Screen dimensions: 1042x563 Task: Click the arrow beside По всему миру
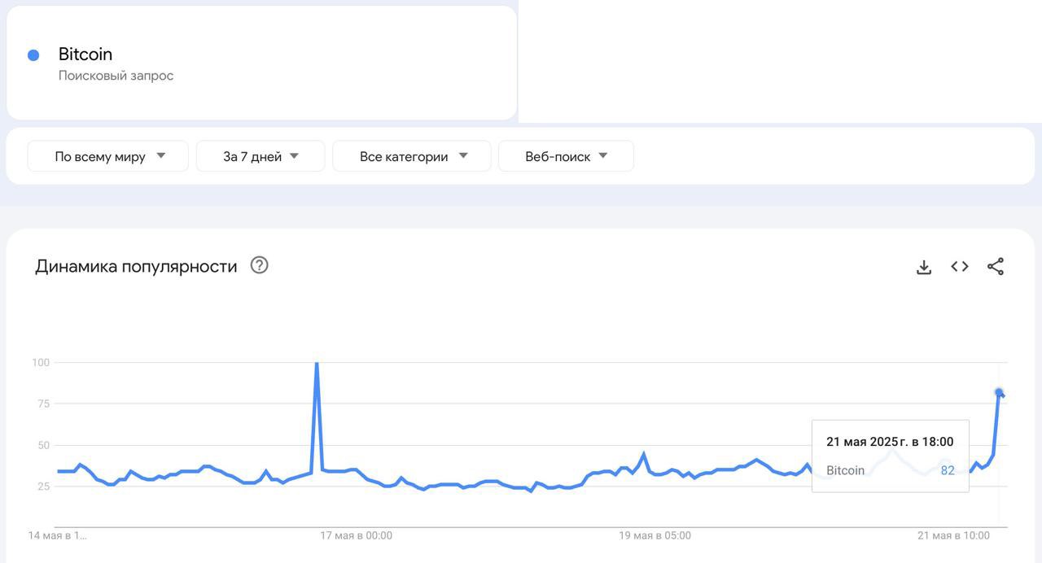[x=160, y=155]
